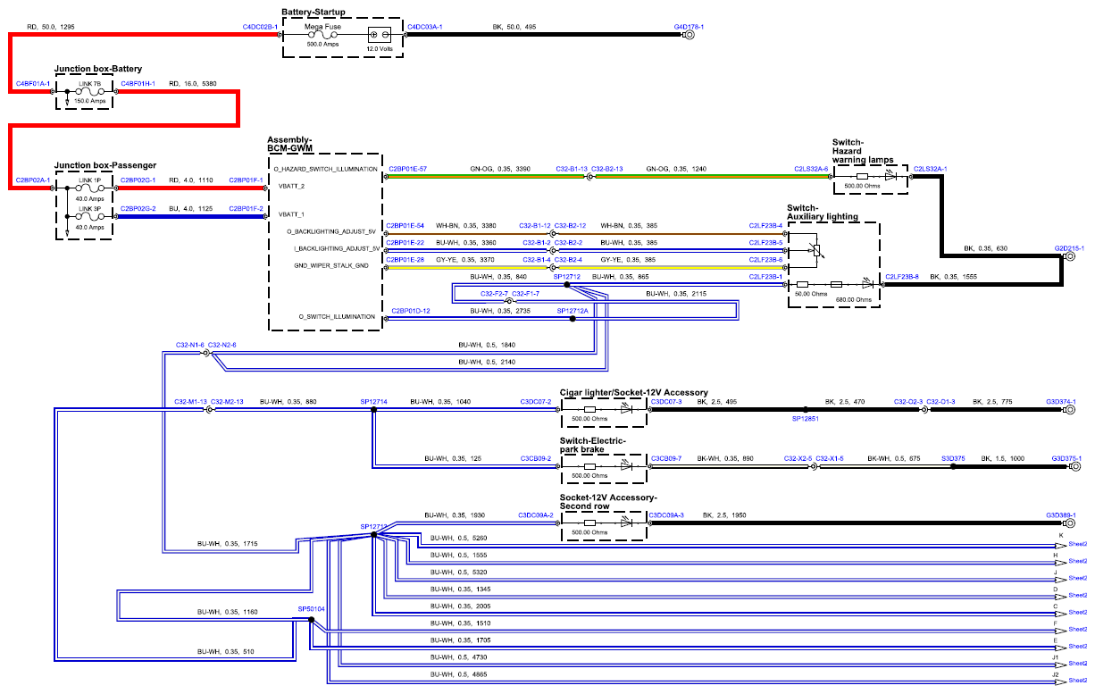Select wire label "BK-WH, 0.35, 890"
The height and width of the screenshot is (694, 1095).
point(725,459)
